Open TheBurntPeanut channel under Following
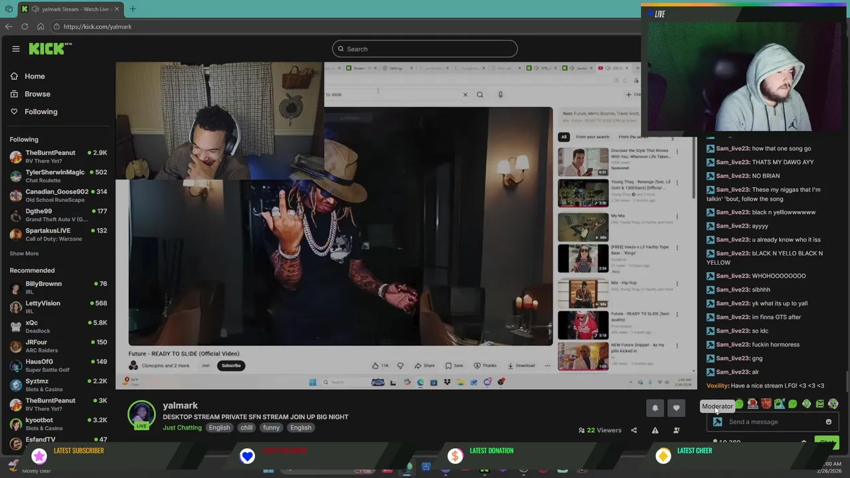This screenshot has width=850, height=478. click(58, 157)
